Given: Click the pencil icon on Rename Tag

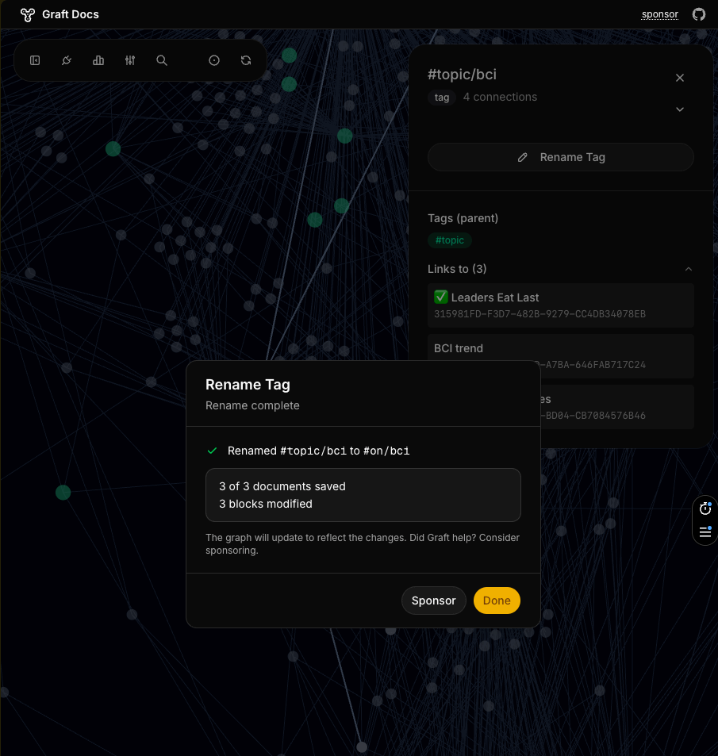Looking at the screenshot, I should 523,157.
